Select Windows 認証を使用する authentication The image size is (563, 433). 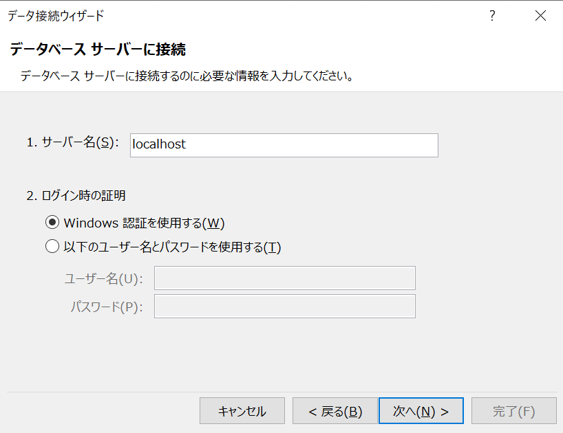coord(52,221)
